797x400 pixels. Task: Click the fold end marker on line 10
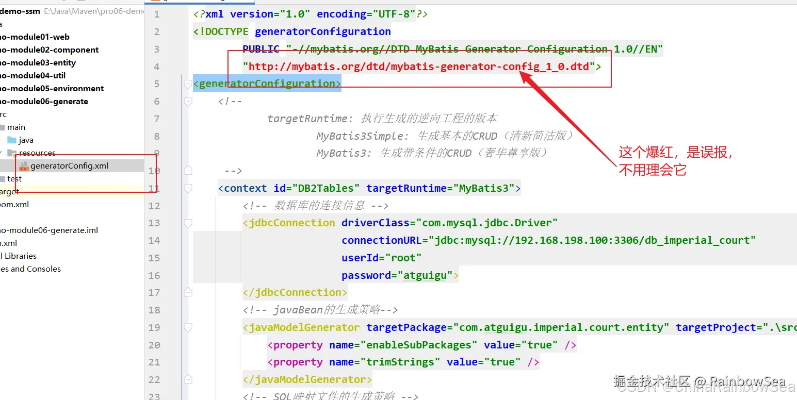point(188,171)
